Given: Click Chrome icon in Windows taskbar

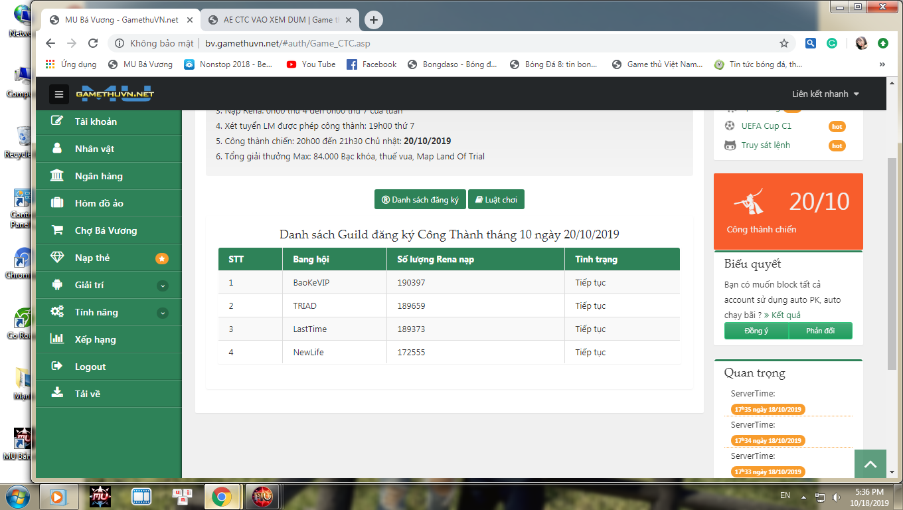Looking at the screenshot, I should click(x=221, y=496).
